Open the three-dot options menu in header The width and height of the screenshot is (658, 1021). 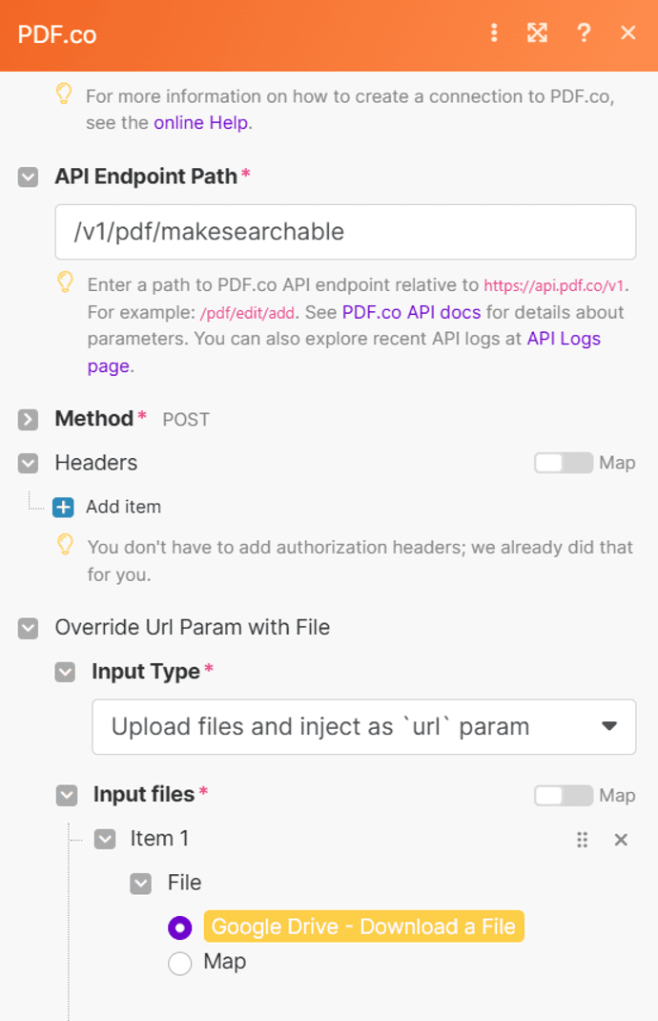coord(494,33)
